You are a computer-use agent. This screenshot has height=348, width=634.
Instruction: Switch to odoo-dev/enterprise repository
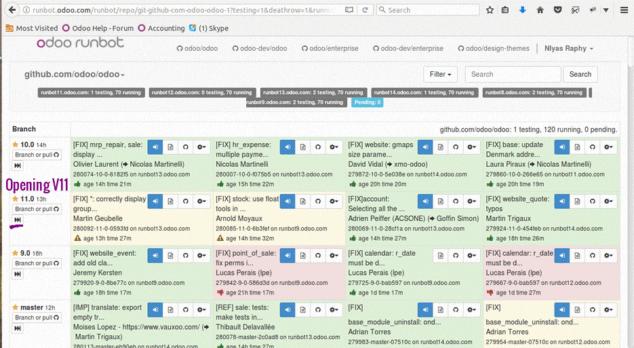pos(408,48)
